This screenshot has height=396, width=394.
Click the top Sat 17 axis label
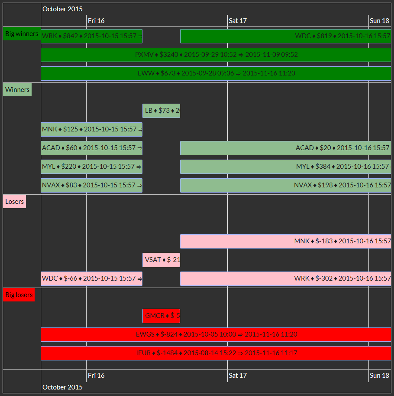click(237, 21)
